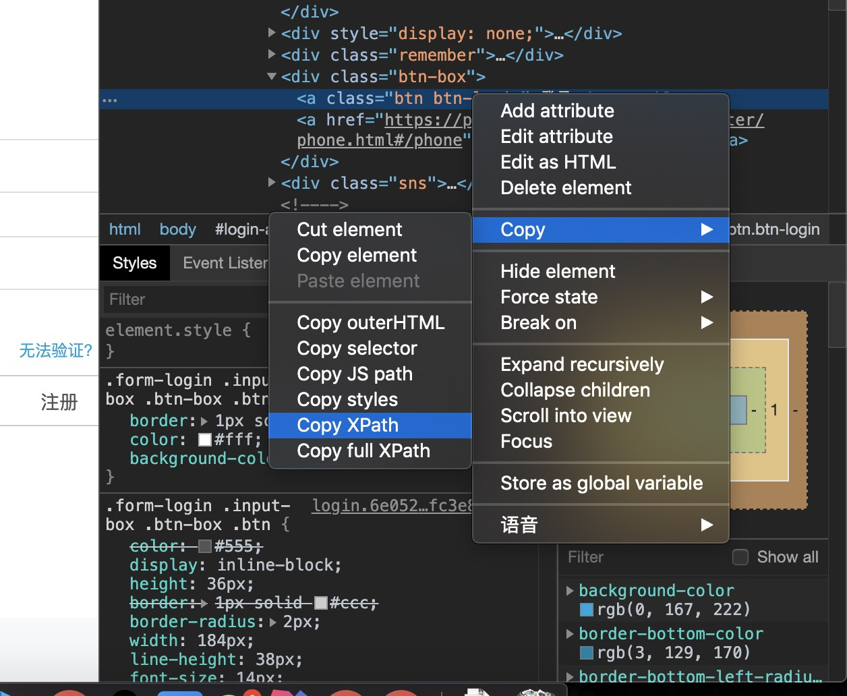
Task: Click the rgb(0, 167, 222) swatch
Action: coord(587,610)
